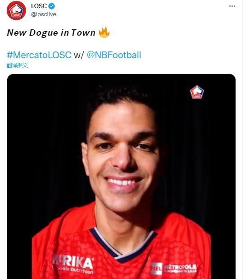Screen dimensions: 245x279
Task: Click the fire emoji in the tweet
Action: tap(104, 33)
